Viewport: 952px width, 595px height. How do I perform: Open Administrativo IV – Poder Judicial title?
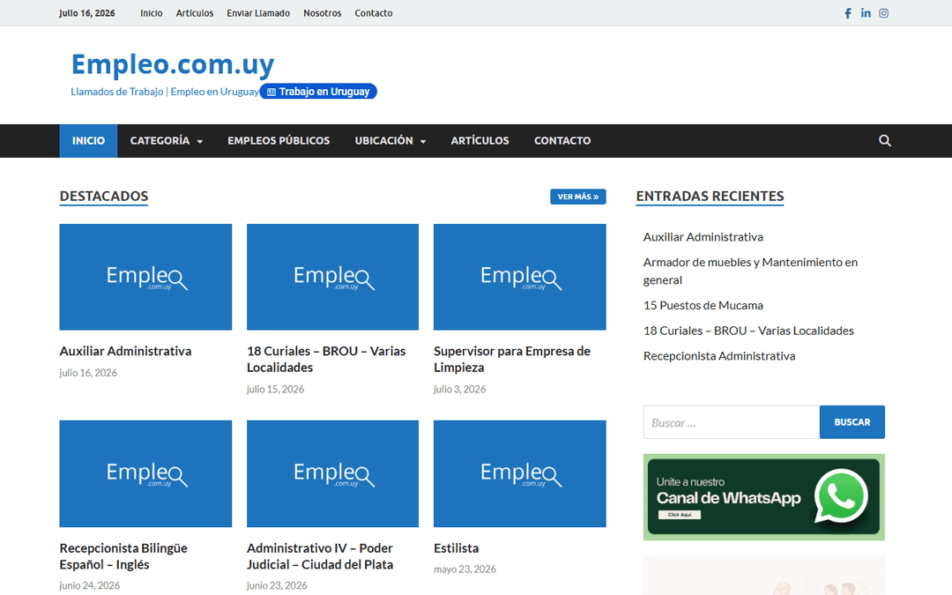tap(320, 556)
